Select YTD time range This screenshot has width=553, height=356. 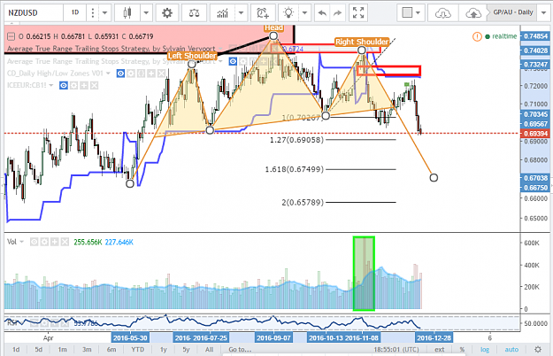coord(137,349)
